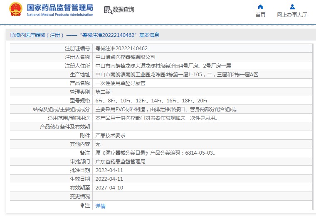This screenshot has height=216, width=316.
Task: Click the expiry date 2027-04-10 cell
Action: click(x=109, y=188)
